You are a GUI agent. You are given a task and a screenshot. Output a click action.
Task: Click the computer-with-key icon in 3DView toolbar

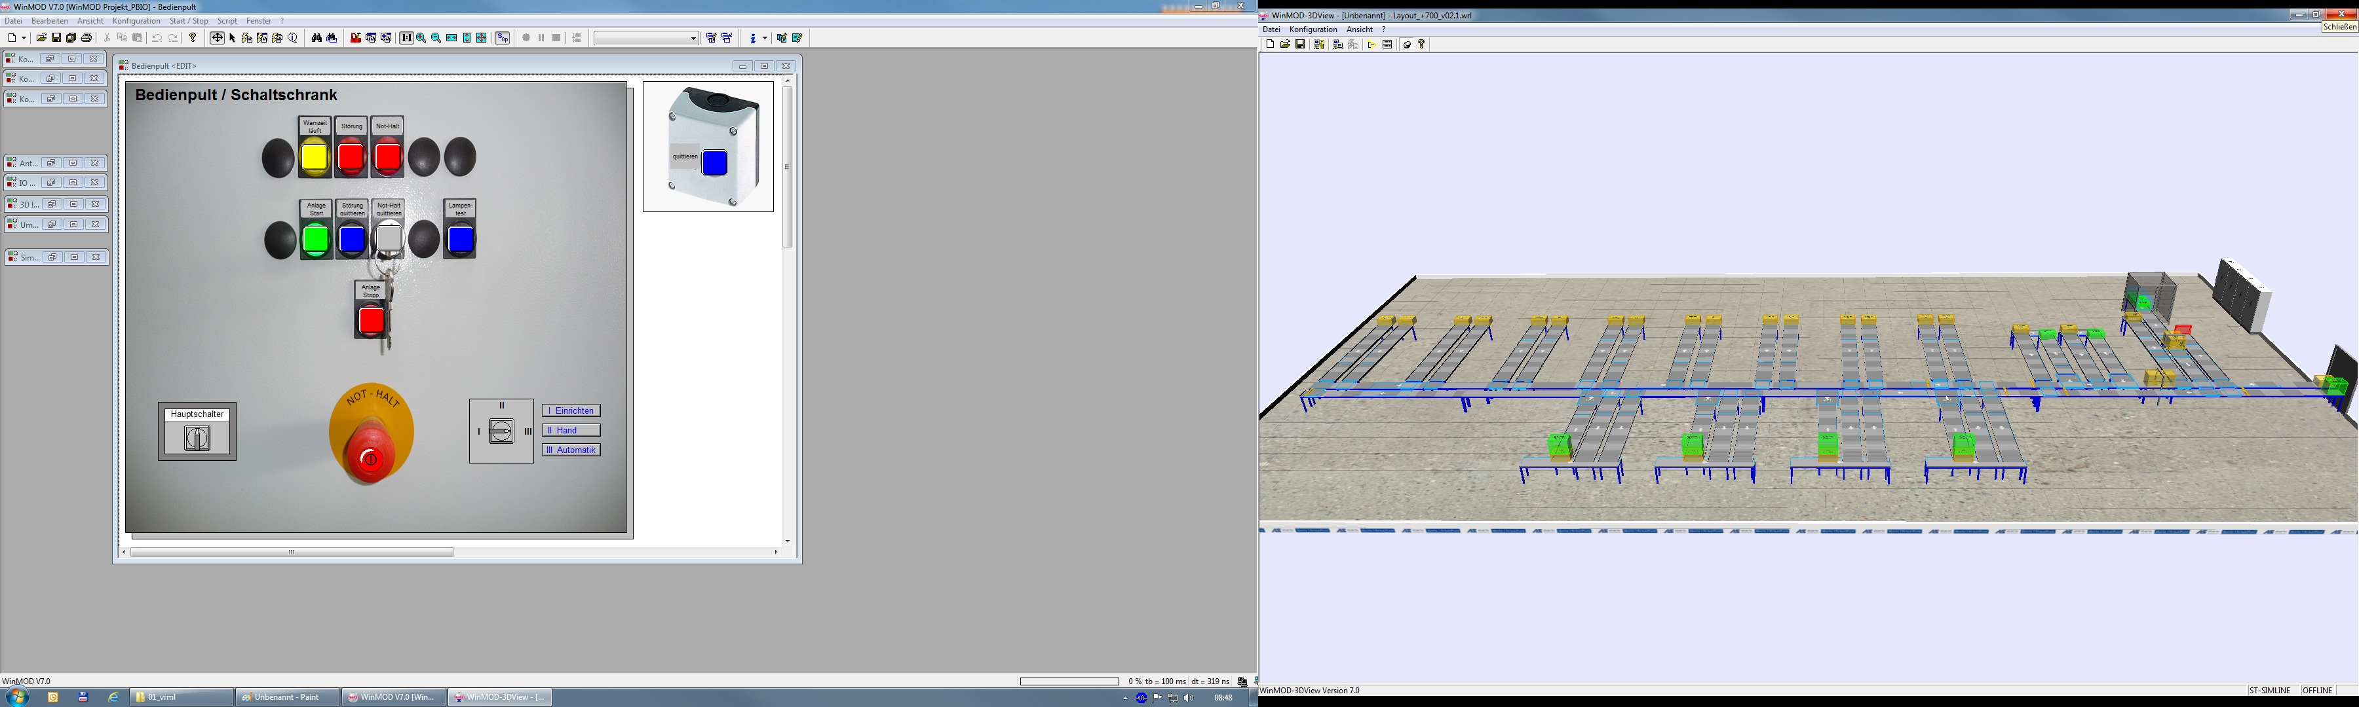(1320, 44)
